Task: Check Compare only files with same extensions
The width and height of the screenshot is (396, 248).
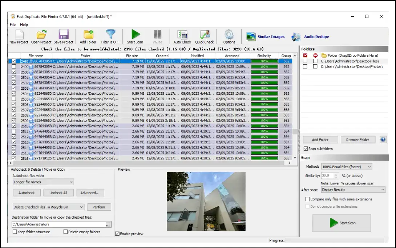Action: (307, 199)
